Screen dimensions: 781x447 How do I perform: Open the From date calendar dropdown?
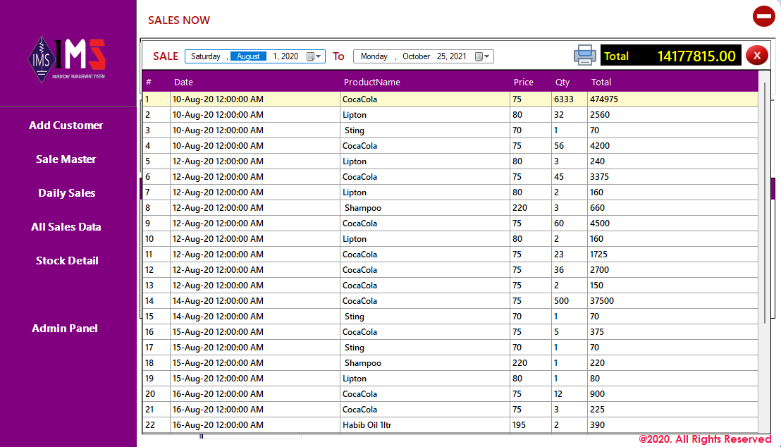(314, 56)
